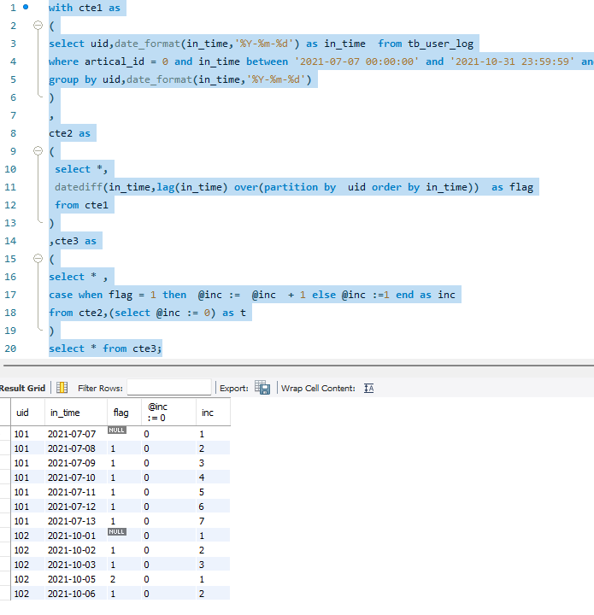Click the breakpoint dot on line 1

(26, 7)
